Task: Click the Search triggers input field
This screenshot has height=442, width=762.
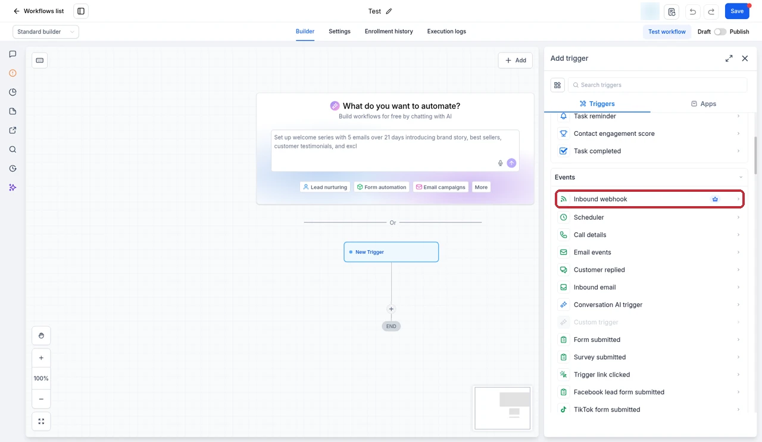Action: (x=657, y=85)
